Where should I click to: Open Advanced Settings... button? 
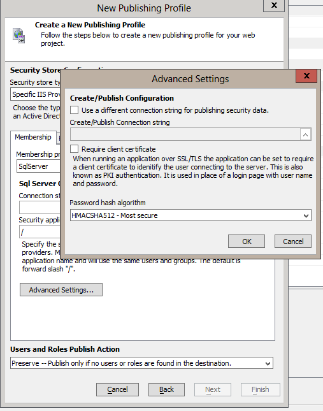click(61, 290)
